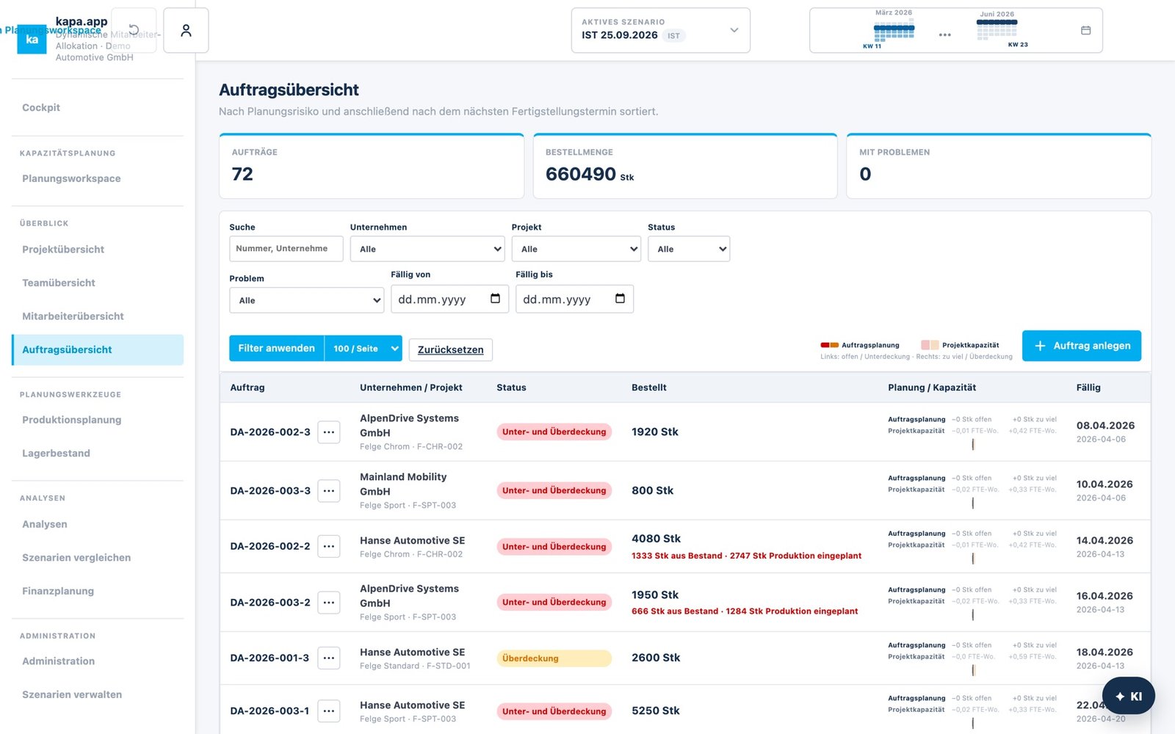
Task: Open the Fällig von date picker icon
Action: pos(495,298)
